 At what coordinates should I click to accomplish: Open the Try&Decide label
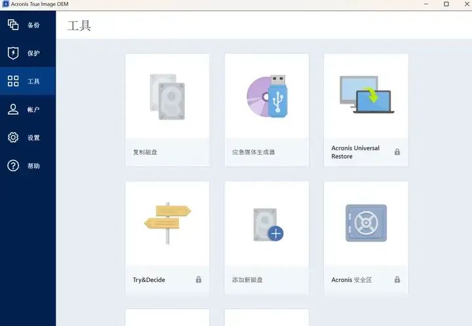coord(149,280)
